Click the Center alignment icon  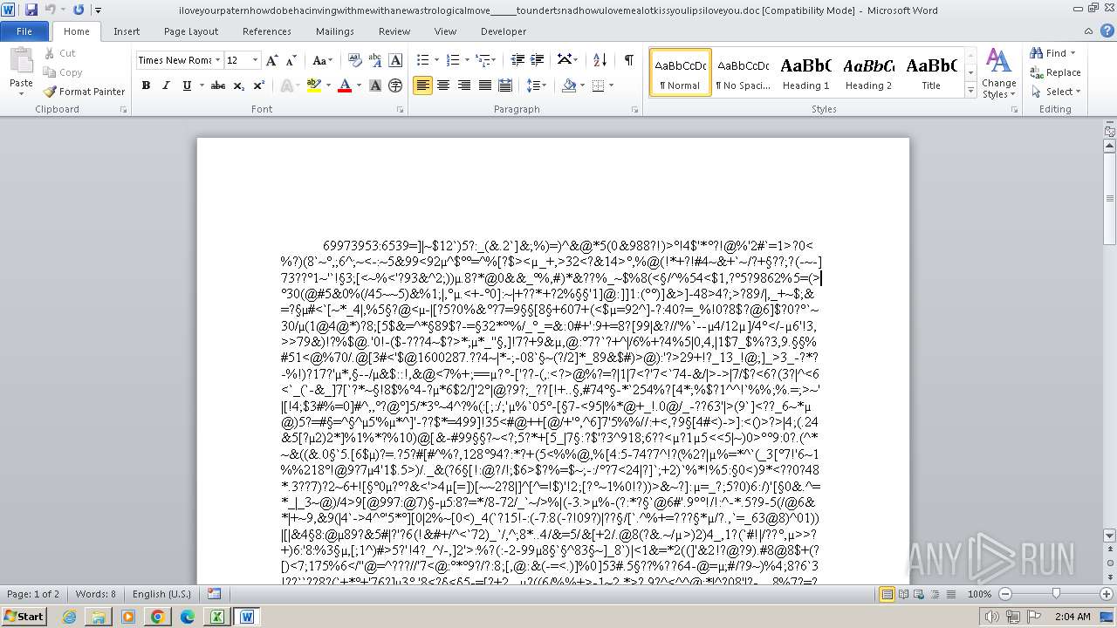(x=443, y=85)
